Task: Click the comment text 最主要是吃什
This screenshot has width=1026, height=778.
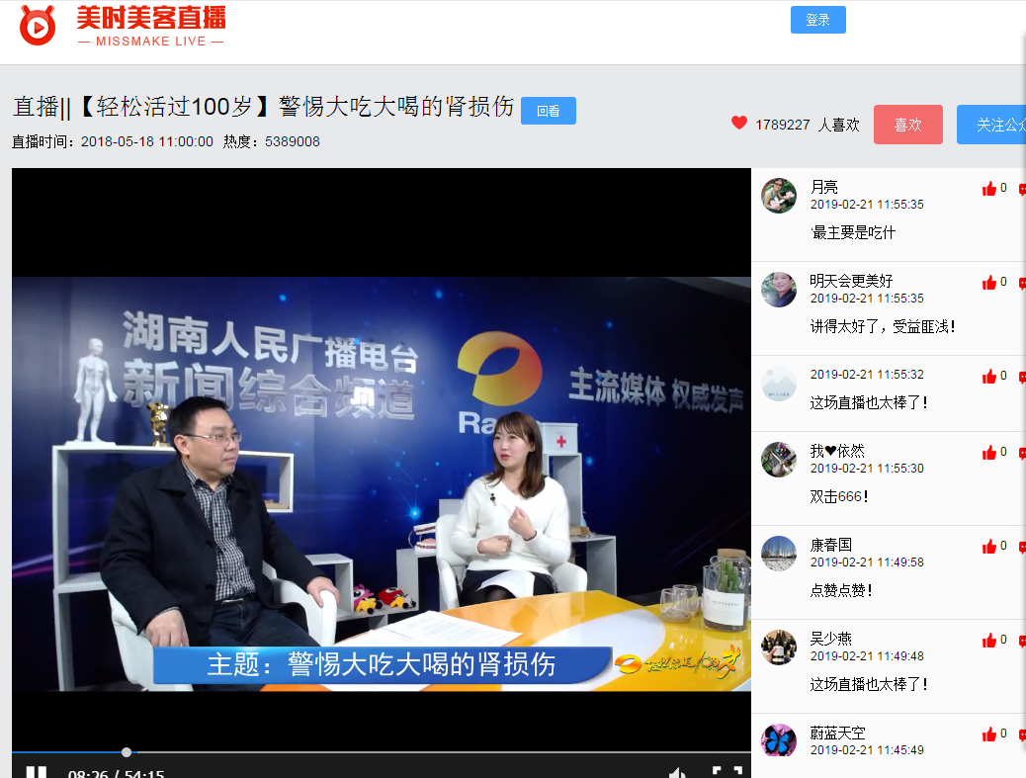Action: pos(853,232)
